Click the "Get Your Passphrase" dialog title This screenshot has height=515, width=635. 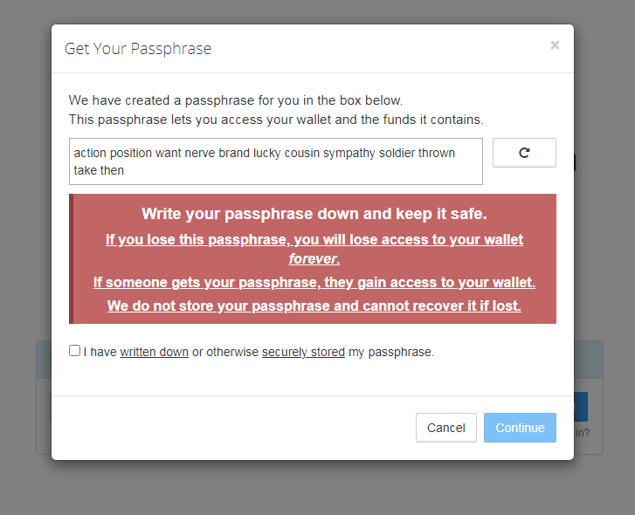tap(138, 49)
